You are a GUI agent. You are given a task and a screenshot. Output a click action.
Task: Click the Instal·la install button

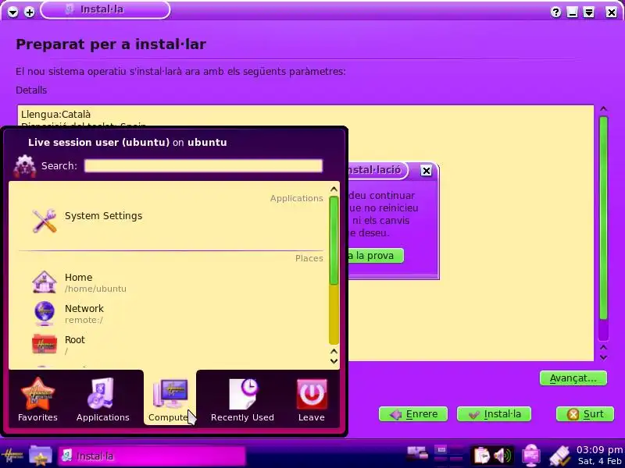point(495,414)
